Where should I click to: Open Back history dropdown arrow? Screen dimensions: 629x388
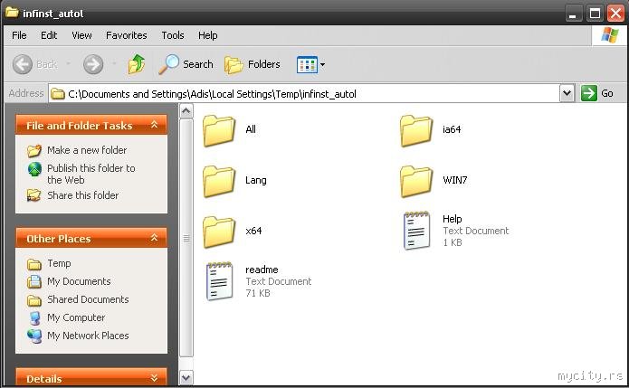coord(68,63)
